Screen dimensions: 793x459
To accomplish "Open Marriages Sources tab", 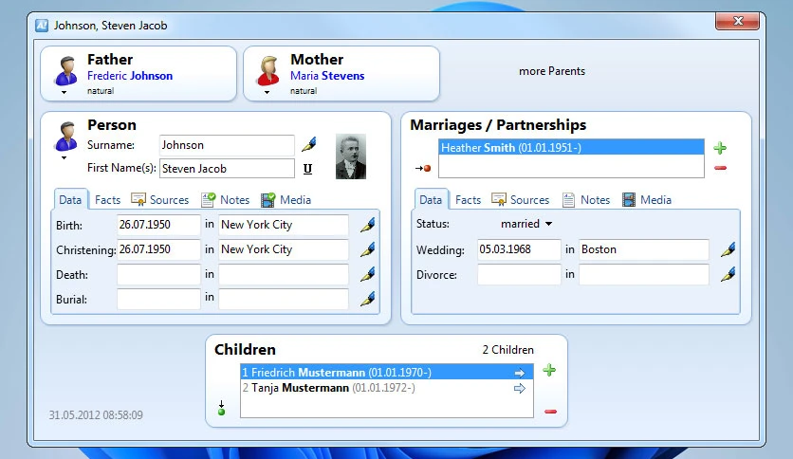I will [521, 200].
